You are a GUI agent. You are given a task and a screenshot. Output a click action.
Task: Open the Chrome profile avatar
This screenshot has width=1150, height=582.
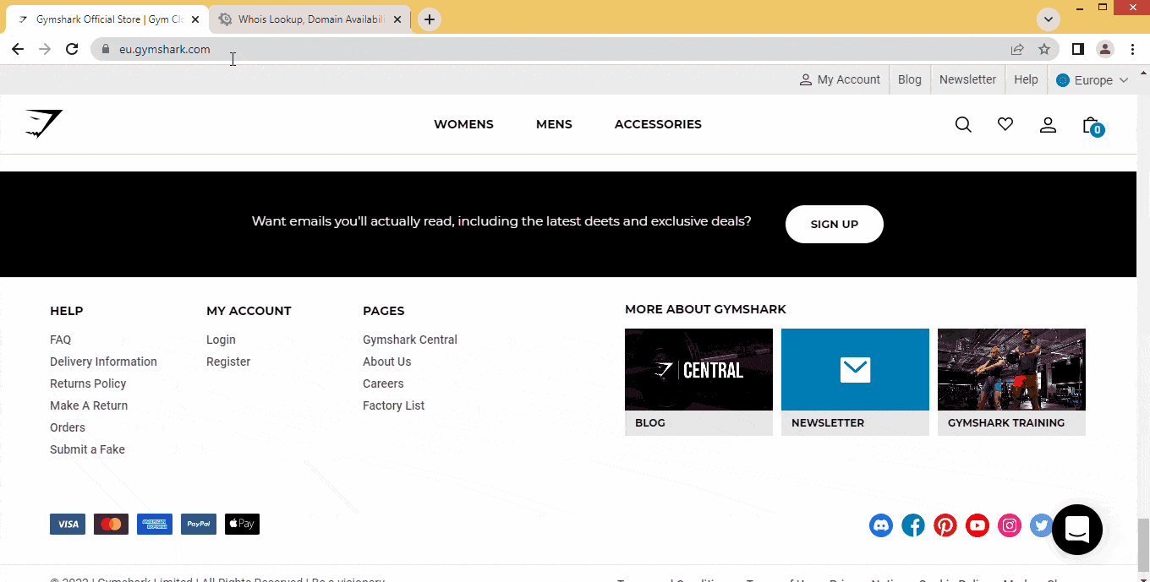pos(1105,49)
